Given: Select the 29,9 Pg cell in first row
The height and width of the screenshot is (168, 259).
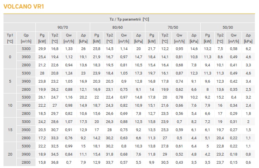Looking at the screenshot, I should 42,49.
